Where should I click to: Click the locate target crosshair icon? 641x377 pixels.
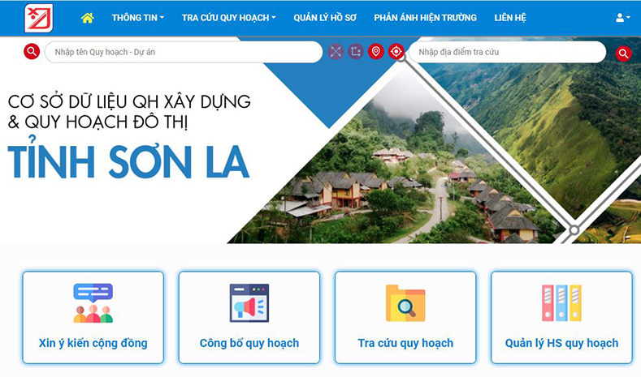coord(396,51)
